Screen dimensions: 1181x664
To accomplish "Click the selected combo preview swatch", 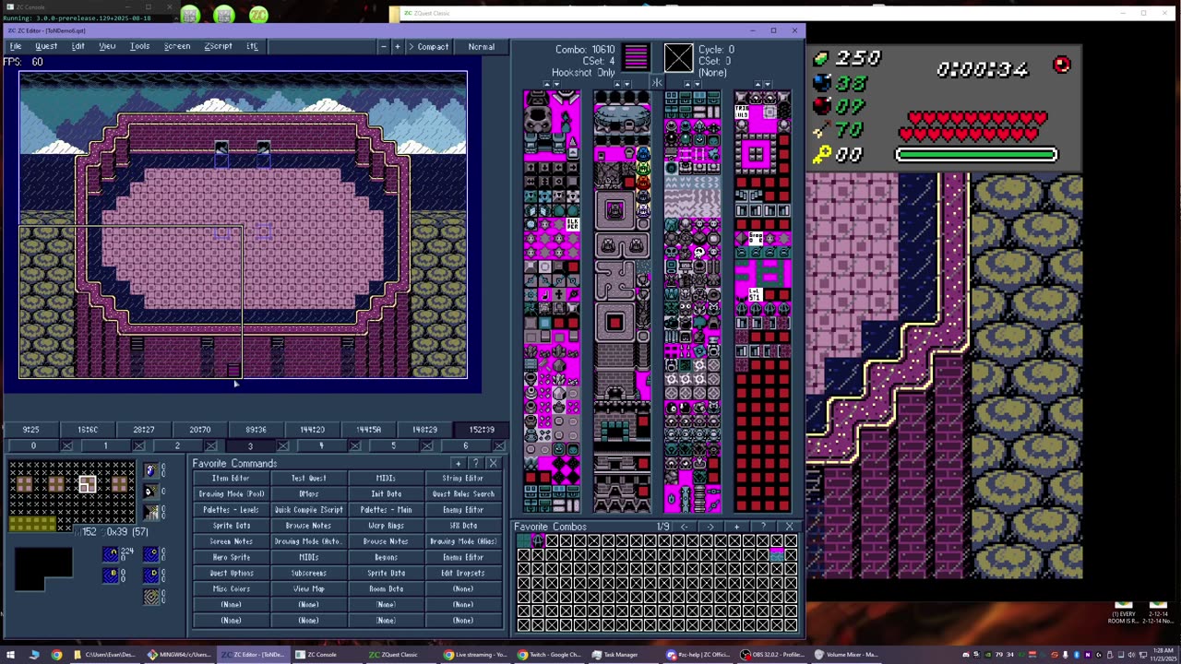I will click(637, 58).
